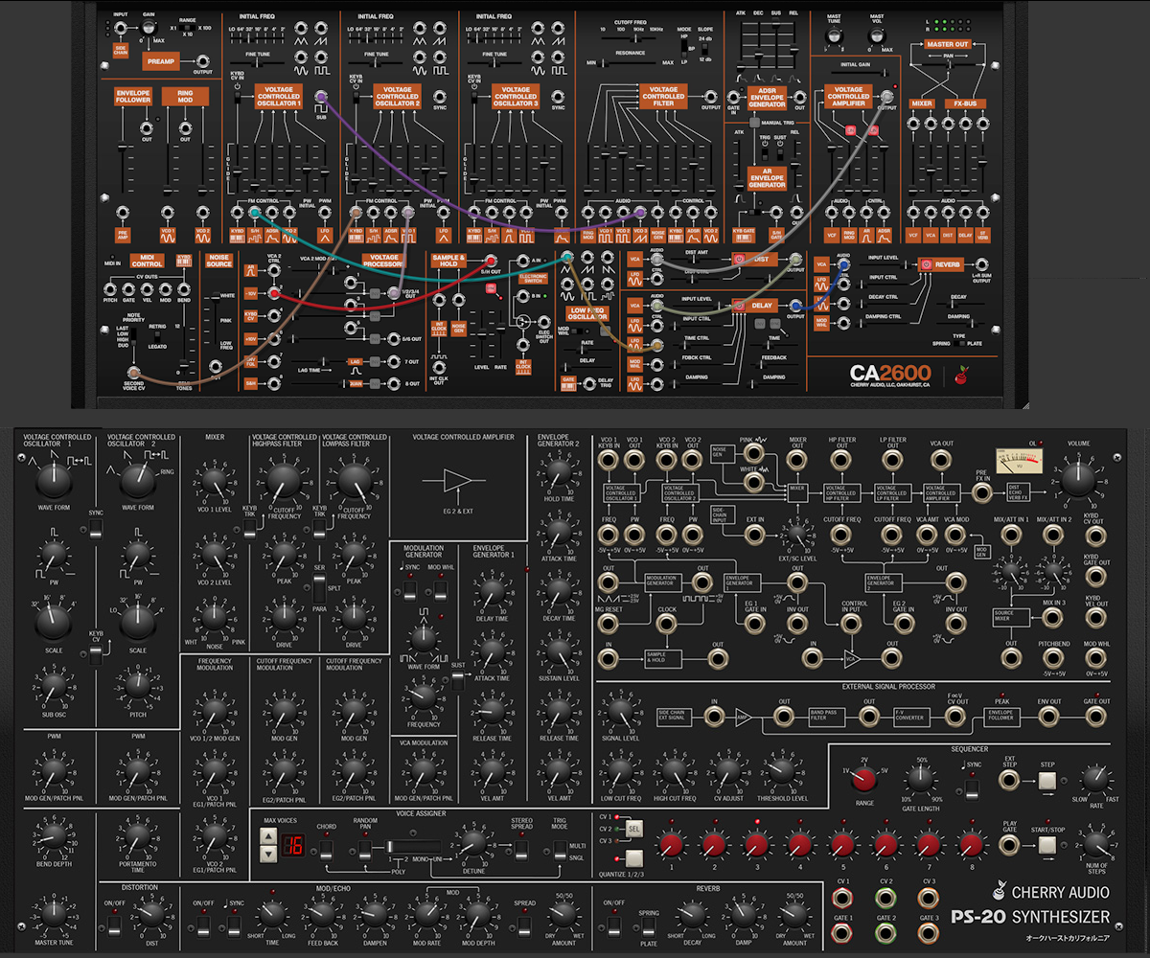Screen dimensions: 1150x958
Task: Toggle the CA2600 REVERB power button
Action: click(x=928, y=262)
